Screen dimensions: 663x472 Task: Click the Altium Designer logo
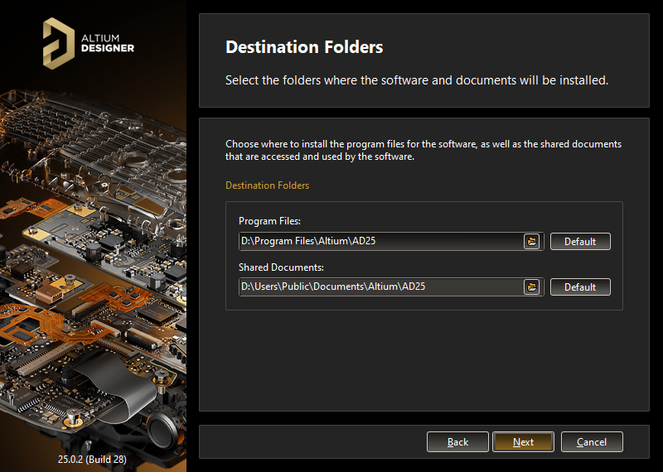click(89, 43)
